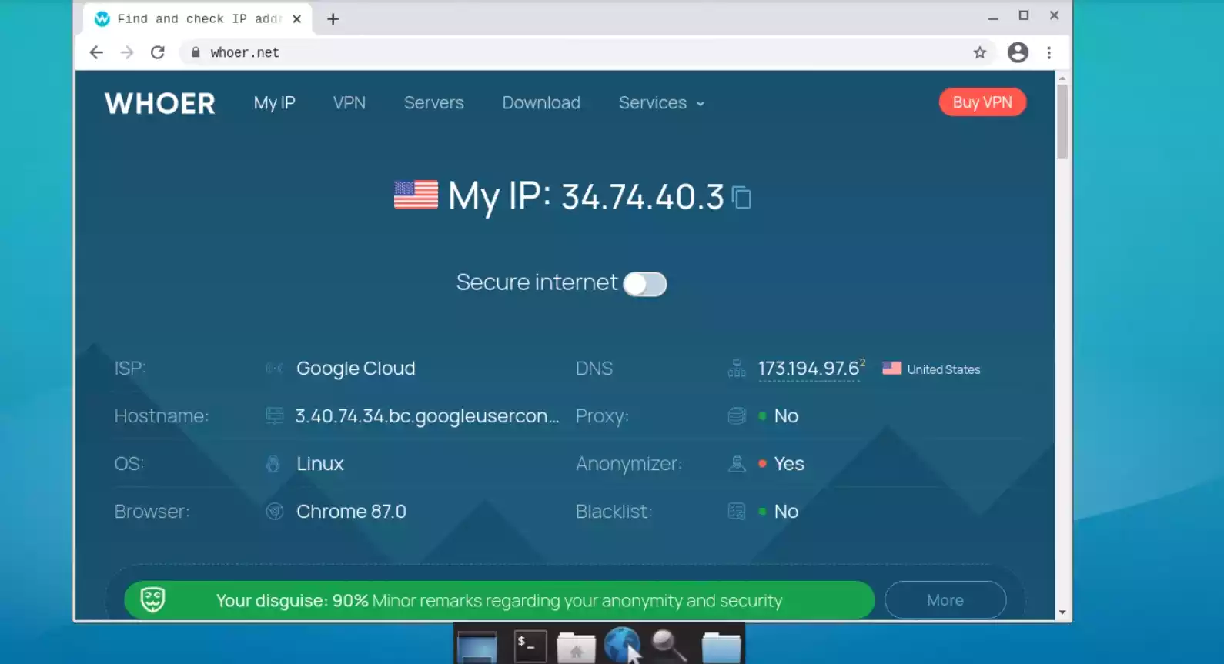The image size is (1224, 664).
Task: Click the 'Google Cloud' ISP value
Action: pos(356,369)
